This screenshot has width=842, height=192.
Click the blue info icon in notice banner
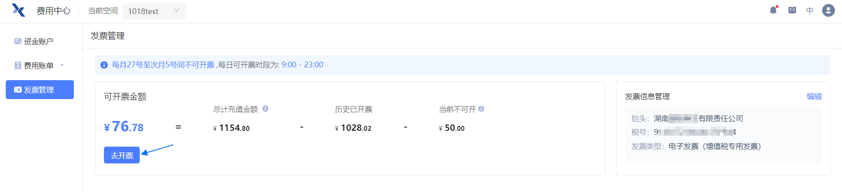pyautogui.click(x=104, y=65)
